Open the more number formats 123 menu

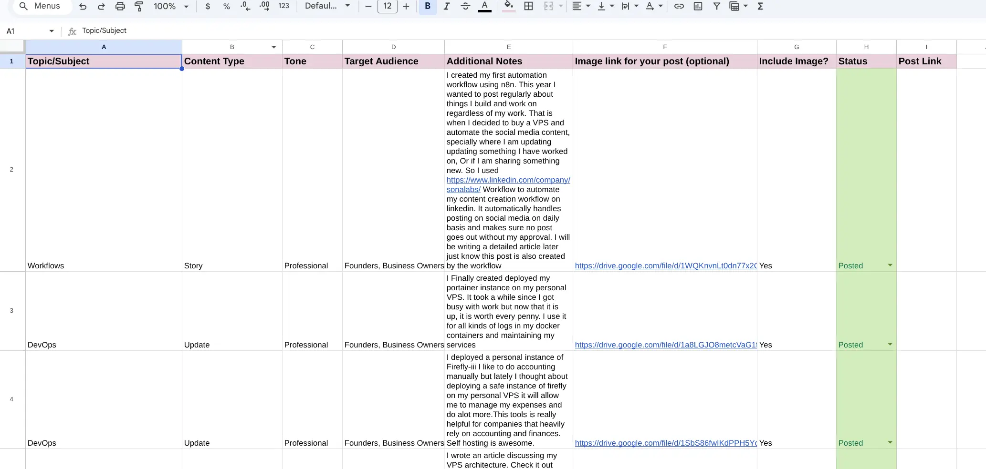coord(283,6)
